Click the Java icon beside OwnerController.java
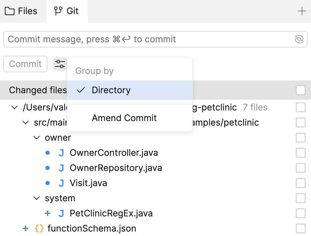The image size is (311, 236). 61,153
